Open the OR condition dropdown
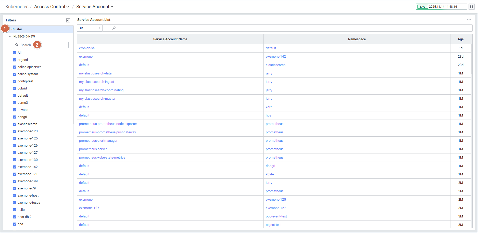Viewport: 478px width, 233px height. tap(90, 28)
